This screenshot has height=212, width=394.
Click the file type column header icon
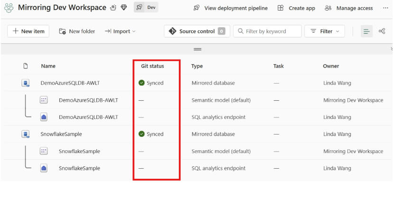(x=26, y=66)
